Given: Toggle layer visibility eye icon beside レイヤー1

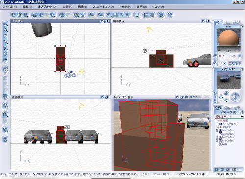Looking at the screenshot, I should 242,117.
